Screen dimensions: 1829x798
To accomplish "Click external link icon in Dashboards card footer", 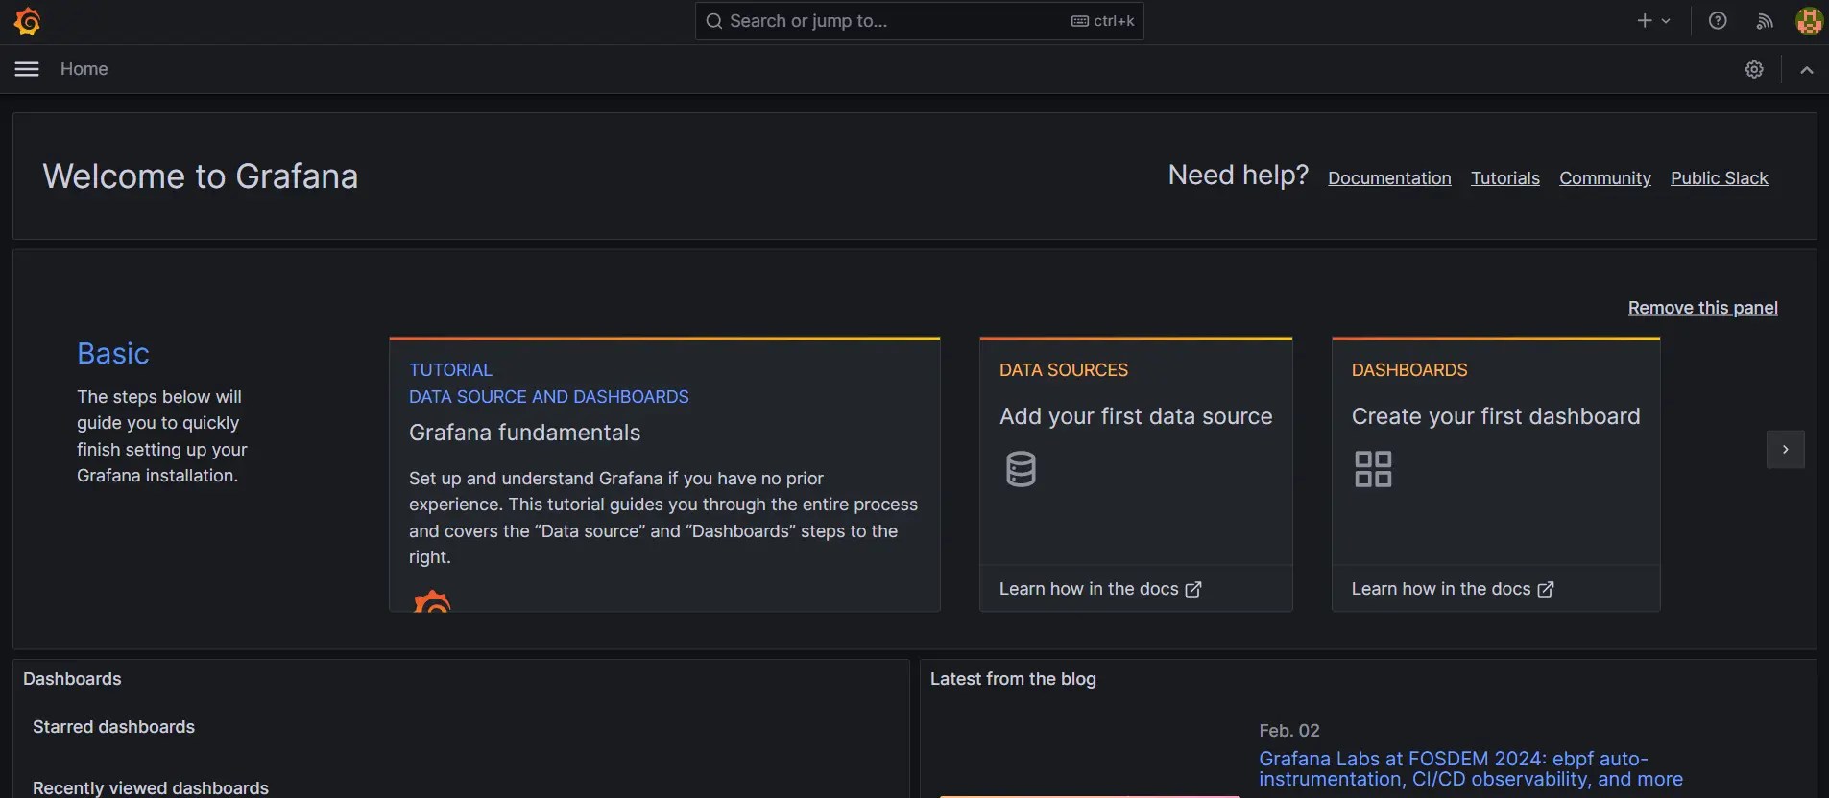I will (1546, 589).
